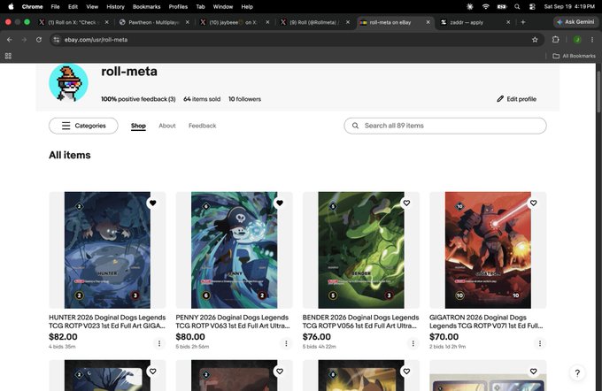
Task: Click the HUNTER card image thumbnail
Action: (107, 250)
